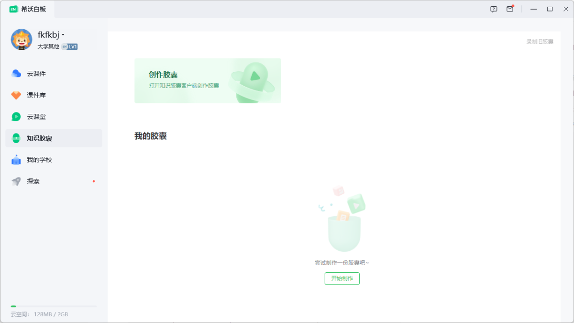Click the cloud storage progress bar
Viewport: 574px width, 323px height.
click(54, 306)
